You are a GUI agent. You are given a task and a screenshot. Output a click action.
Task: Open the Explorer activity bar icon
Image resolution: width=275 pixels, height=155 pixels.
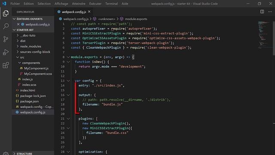pos(6,13)
